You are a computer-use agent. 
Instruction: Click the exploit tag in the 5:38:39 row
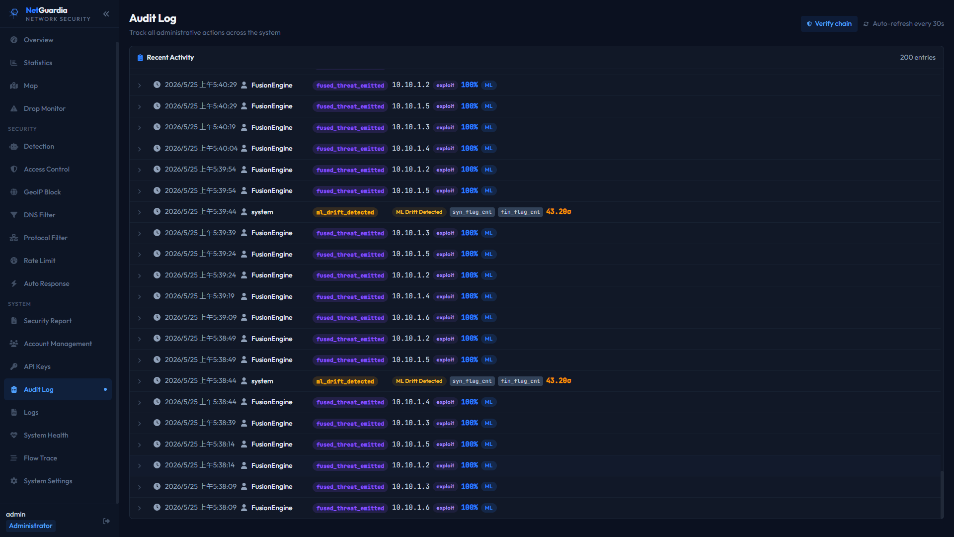click(445, 424)
